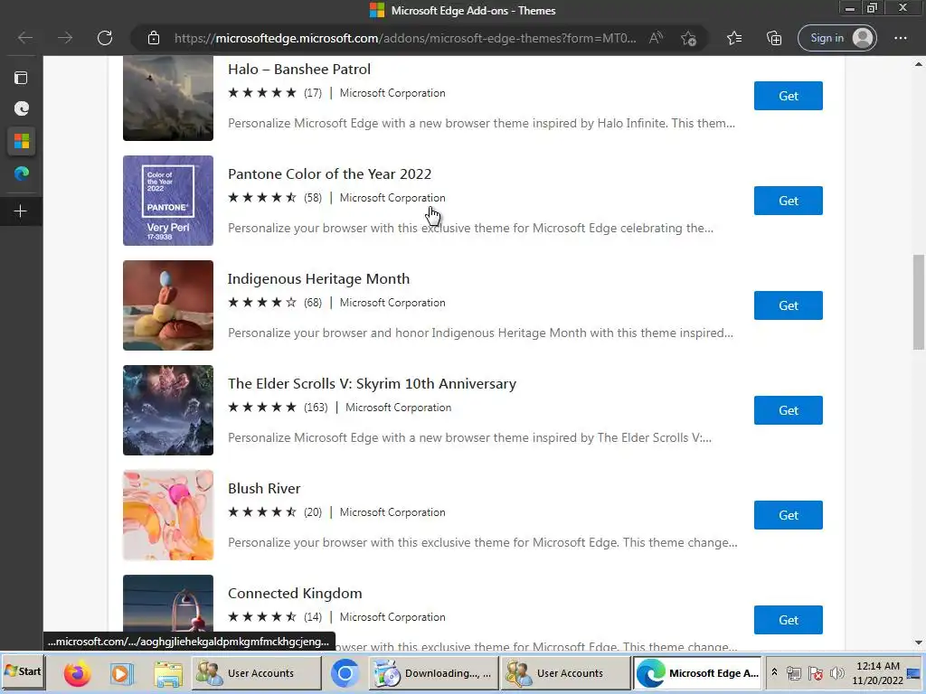This screenshot has width=926, height=694.
Task: Click the show desktop tray icon
Action: (x=913, y=673)
